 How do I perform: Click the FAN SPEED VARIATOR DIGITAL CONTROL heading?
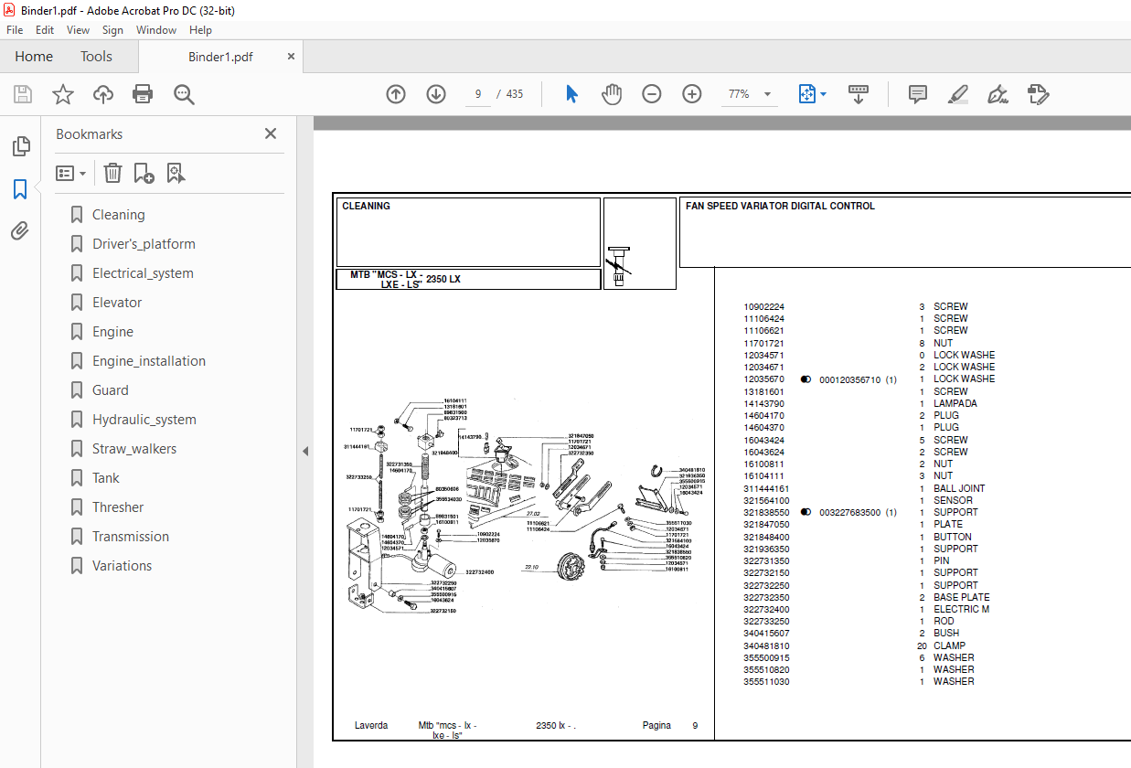tap(780, 207)
